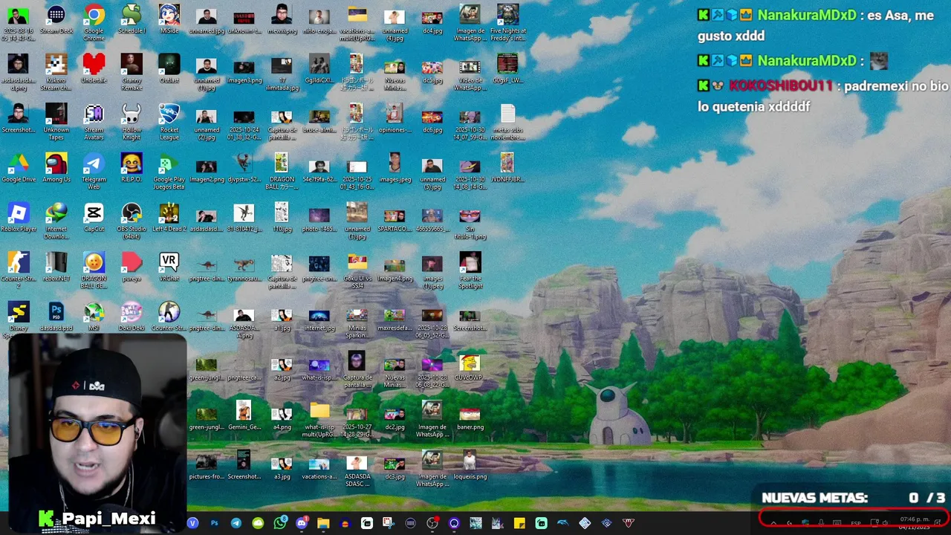
Task: Select the dc4.jpg image file
Action: [432, 22]
